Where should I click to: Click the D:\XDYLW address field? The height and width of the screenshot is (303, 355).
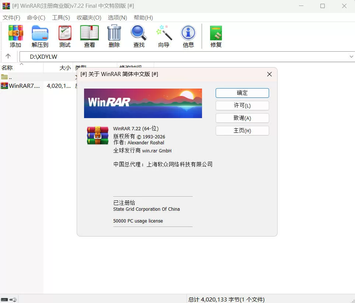coord(186,57)
